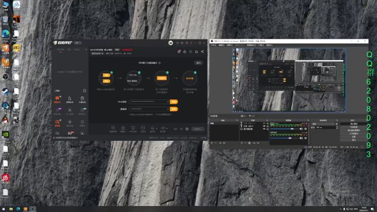
Task: Remove scene with minus in OBS scenes panel
Action: click(216, 143)
